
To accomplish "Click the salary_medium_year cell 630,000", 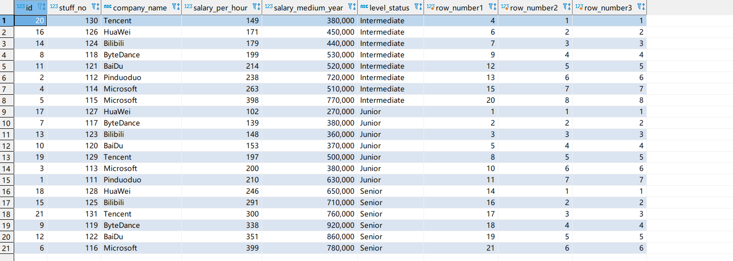I will point(309,180).
